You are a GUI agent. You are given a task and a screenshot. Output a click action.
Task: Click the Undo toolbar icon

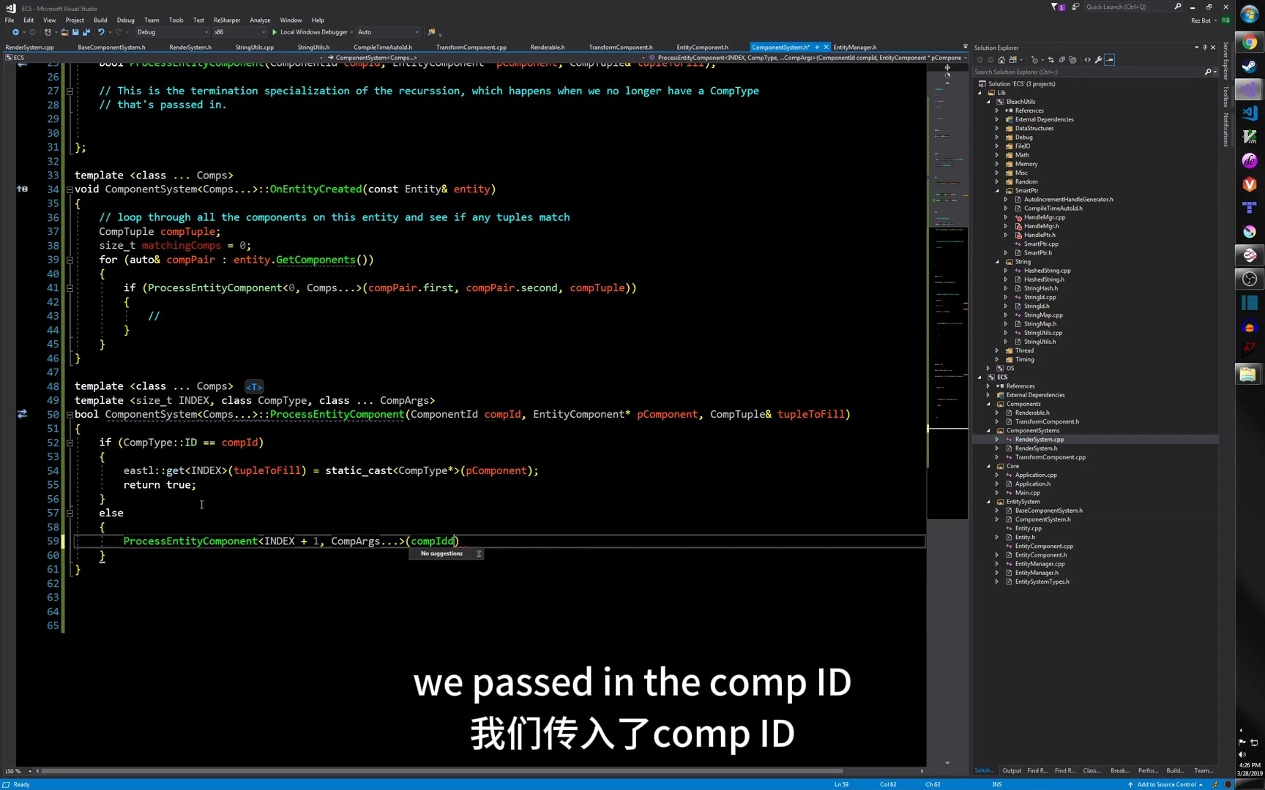coord(101,32)
